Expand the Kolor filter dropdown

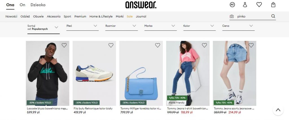point(200,26)
